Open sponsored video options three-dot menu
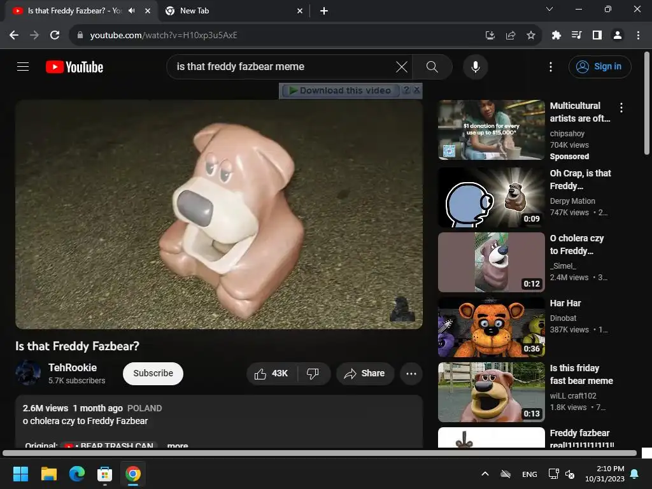This screenshot has width=652, height=489. (x=621, y=108)
